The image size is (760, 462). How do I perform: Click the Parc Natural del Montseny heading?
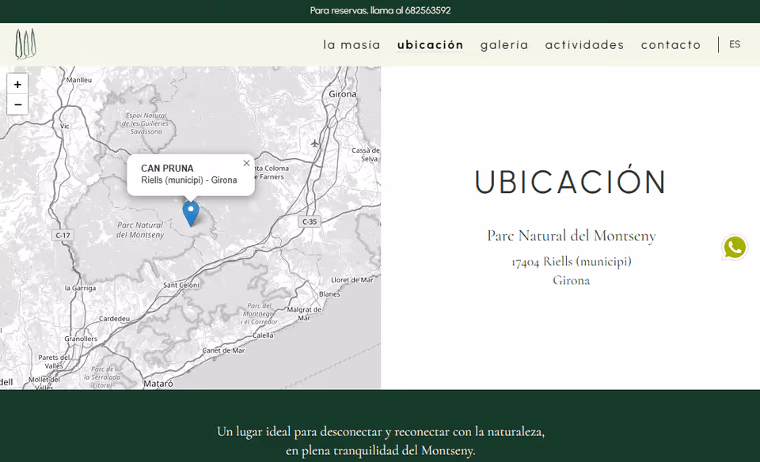pyautogui.click(x=571, y=236)
